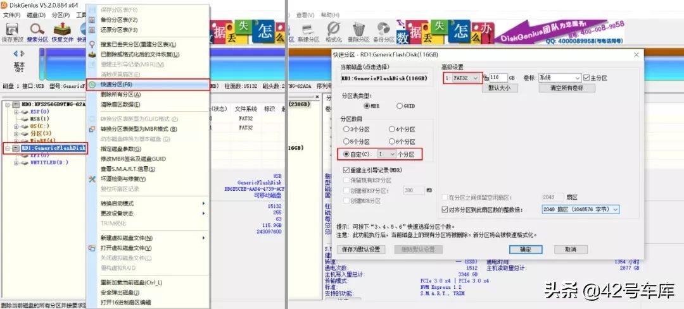
Task: Click the current disk RD1:GenericFlashDisk(116GB) selector
Action: click(384, 78)
